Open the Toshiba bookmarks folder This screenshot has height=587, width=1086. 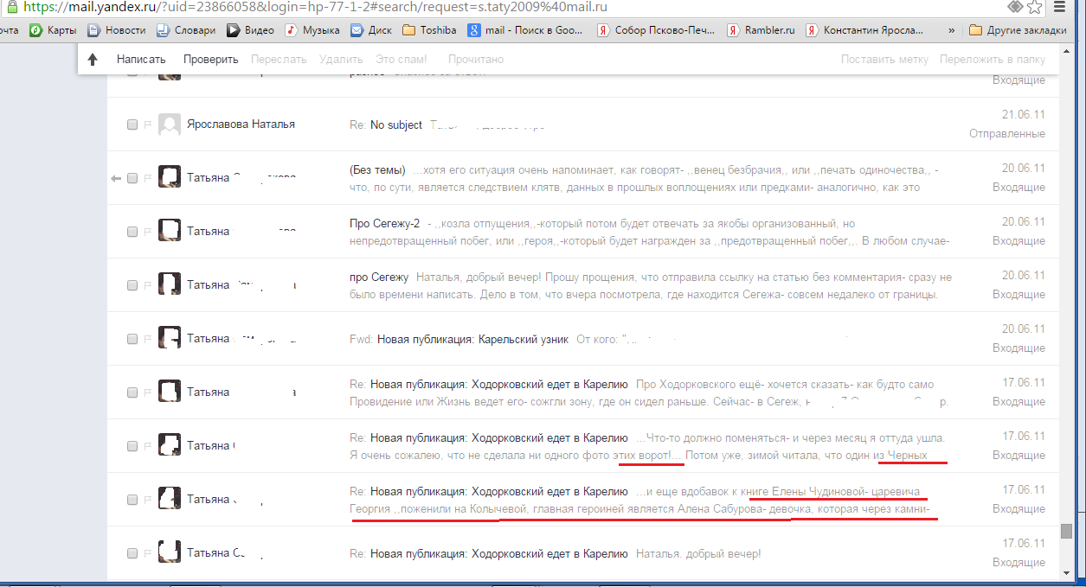(430, 30)
